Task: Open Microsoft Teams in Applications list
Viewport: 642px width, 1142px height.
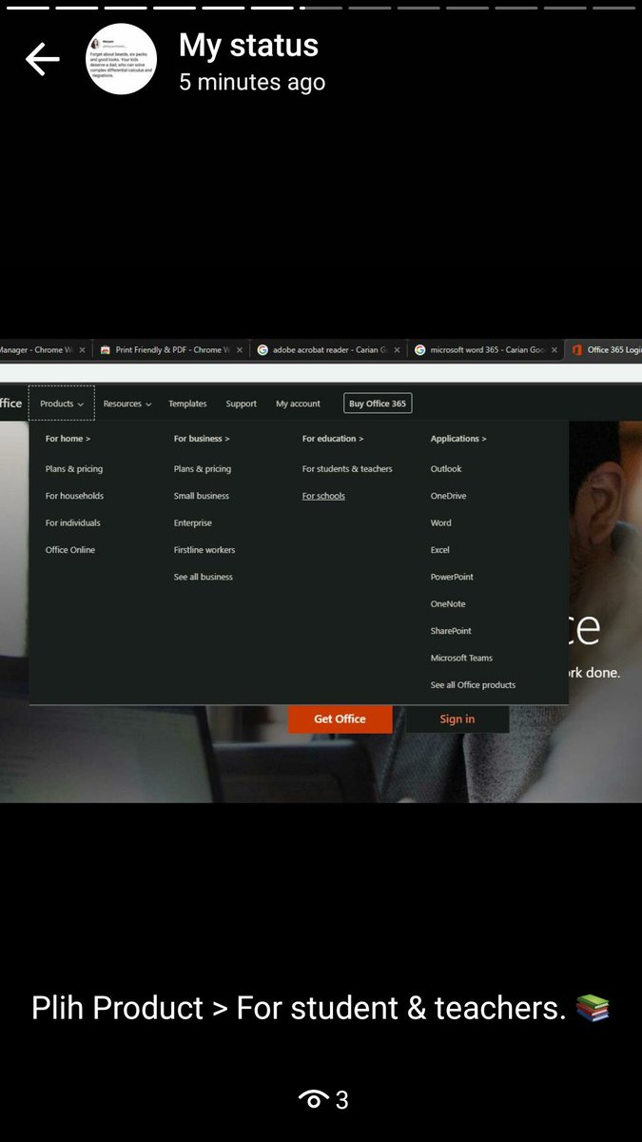Action: [x=461, y=658]
